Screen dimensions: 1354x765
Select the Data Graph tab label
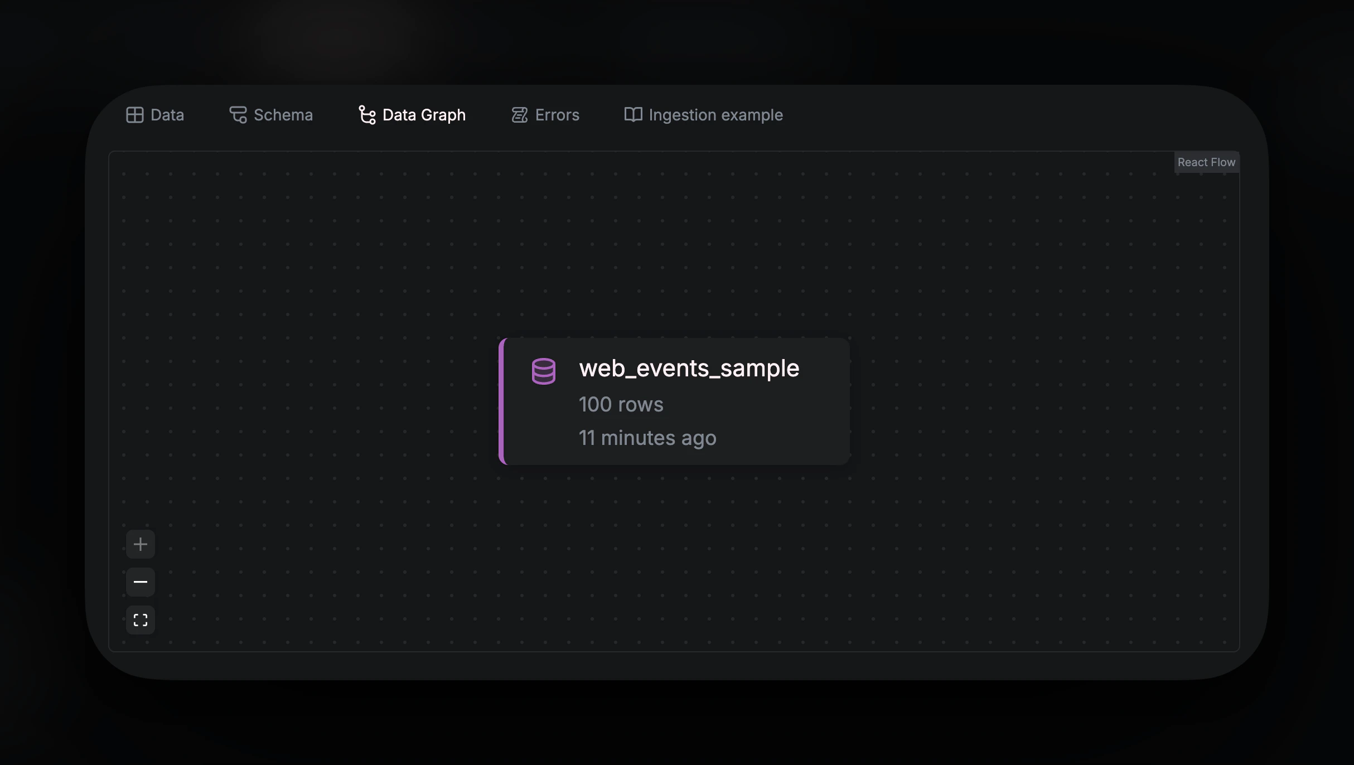coord(424,115)
